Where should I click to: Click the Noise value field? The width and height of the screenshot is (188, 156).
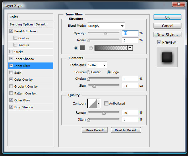130,40
